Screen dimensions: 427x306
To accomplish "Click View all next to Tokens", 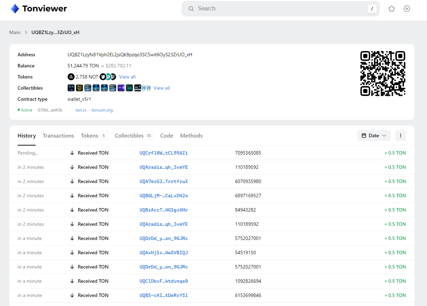I will tap(127, 77).
